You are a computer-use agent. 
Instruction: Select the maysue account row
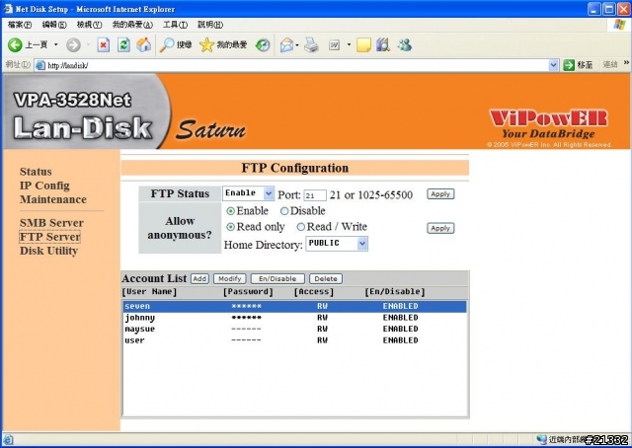294,329
